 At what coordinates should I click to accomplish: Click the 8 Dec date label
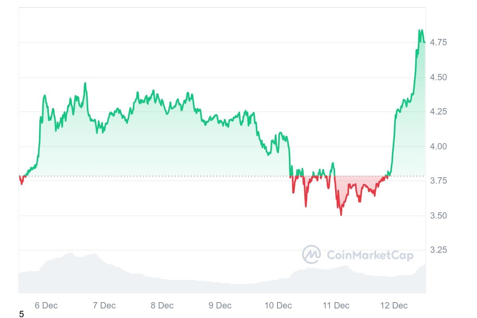162,305
